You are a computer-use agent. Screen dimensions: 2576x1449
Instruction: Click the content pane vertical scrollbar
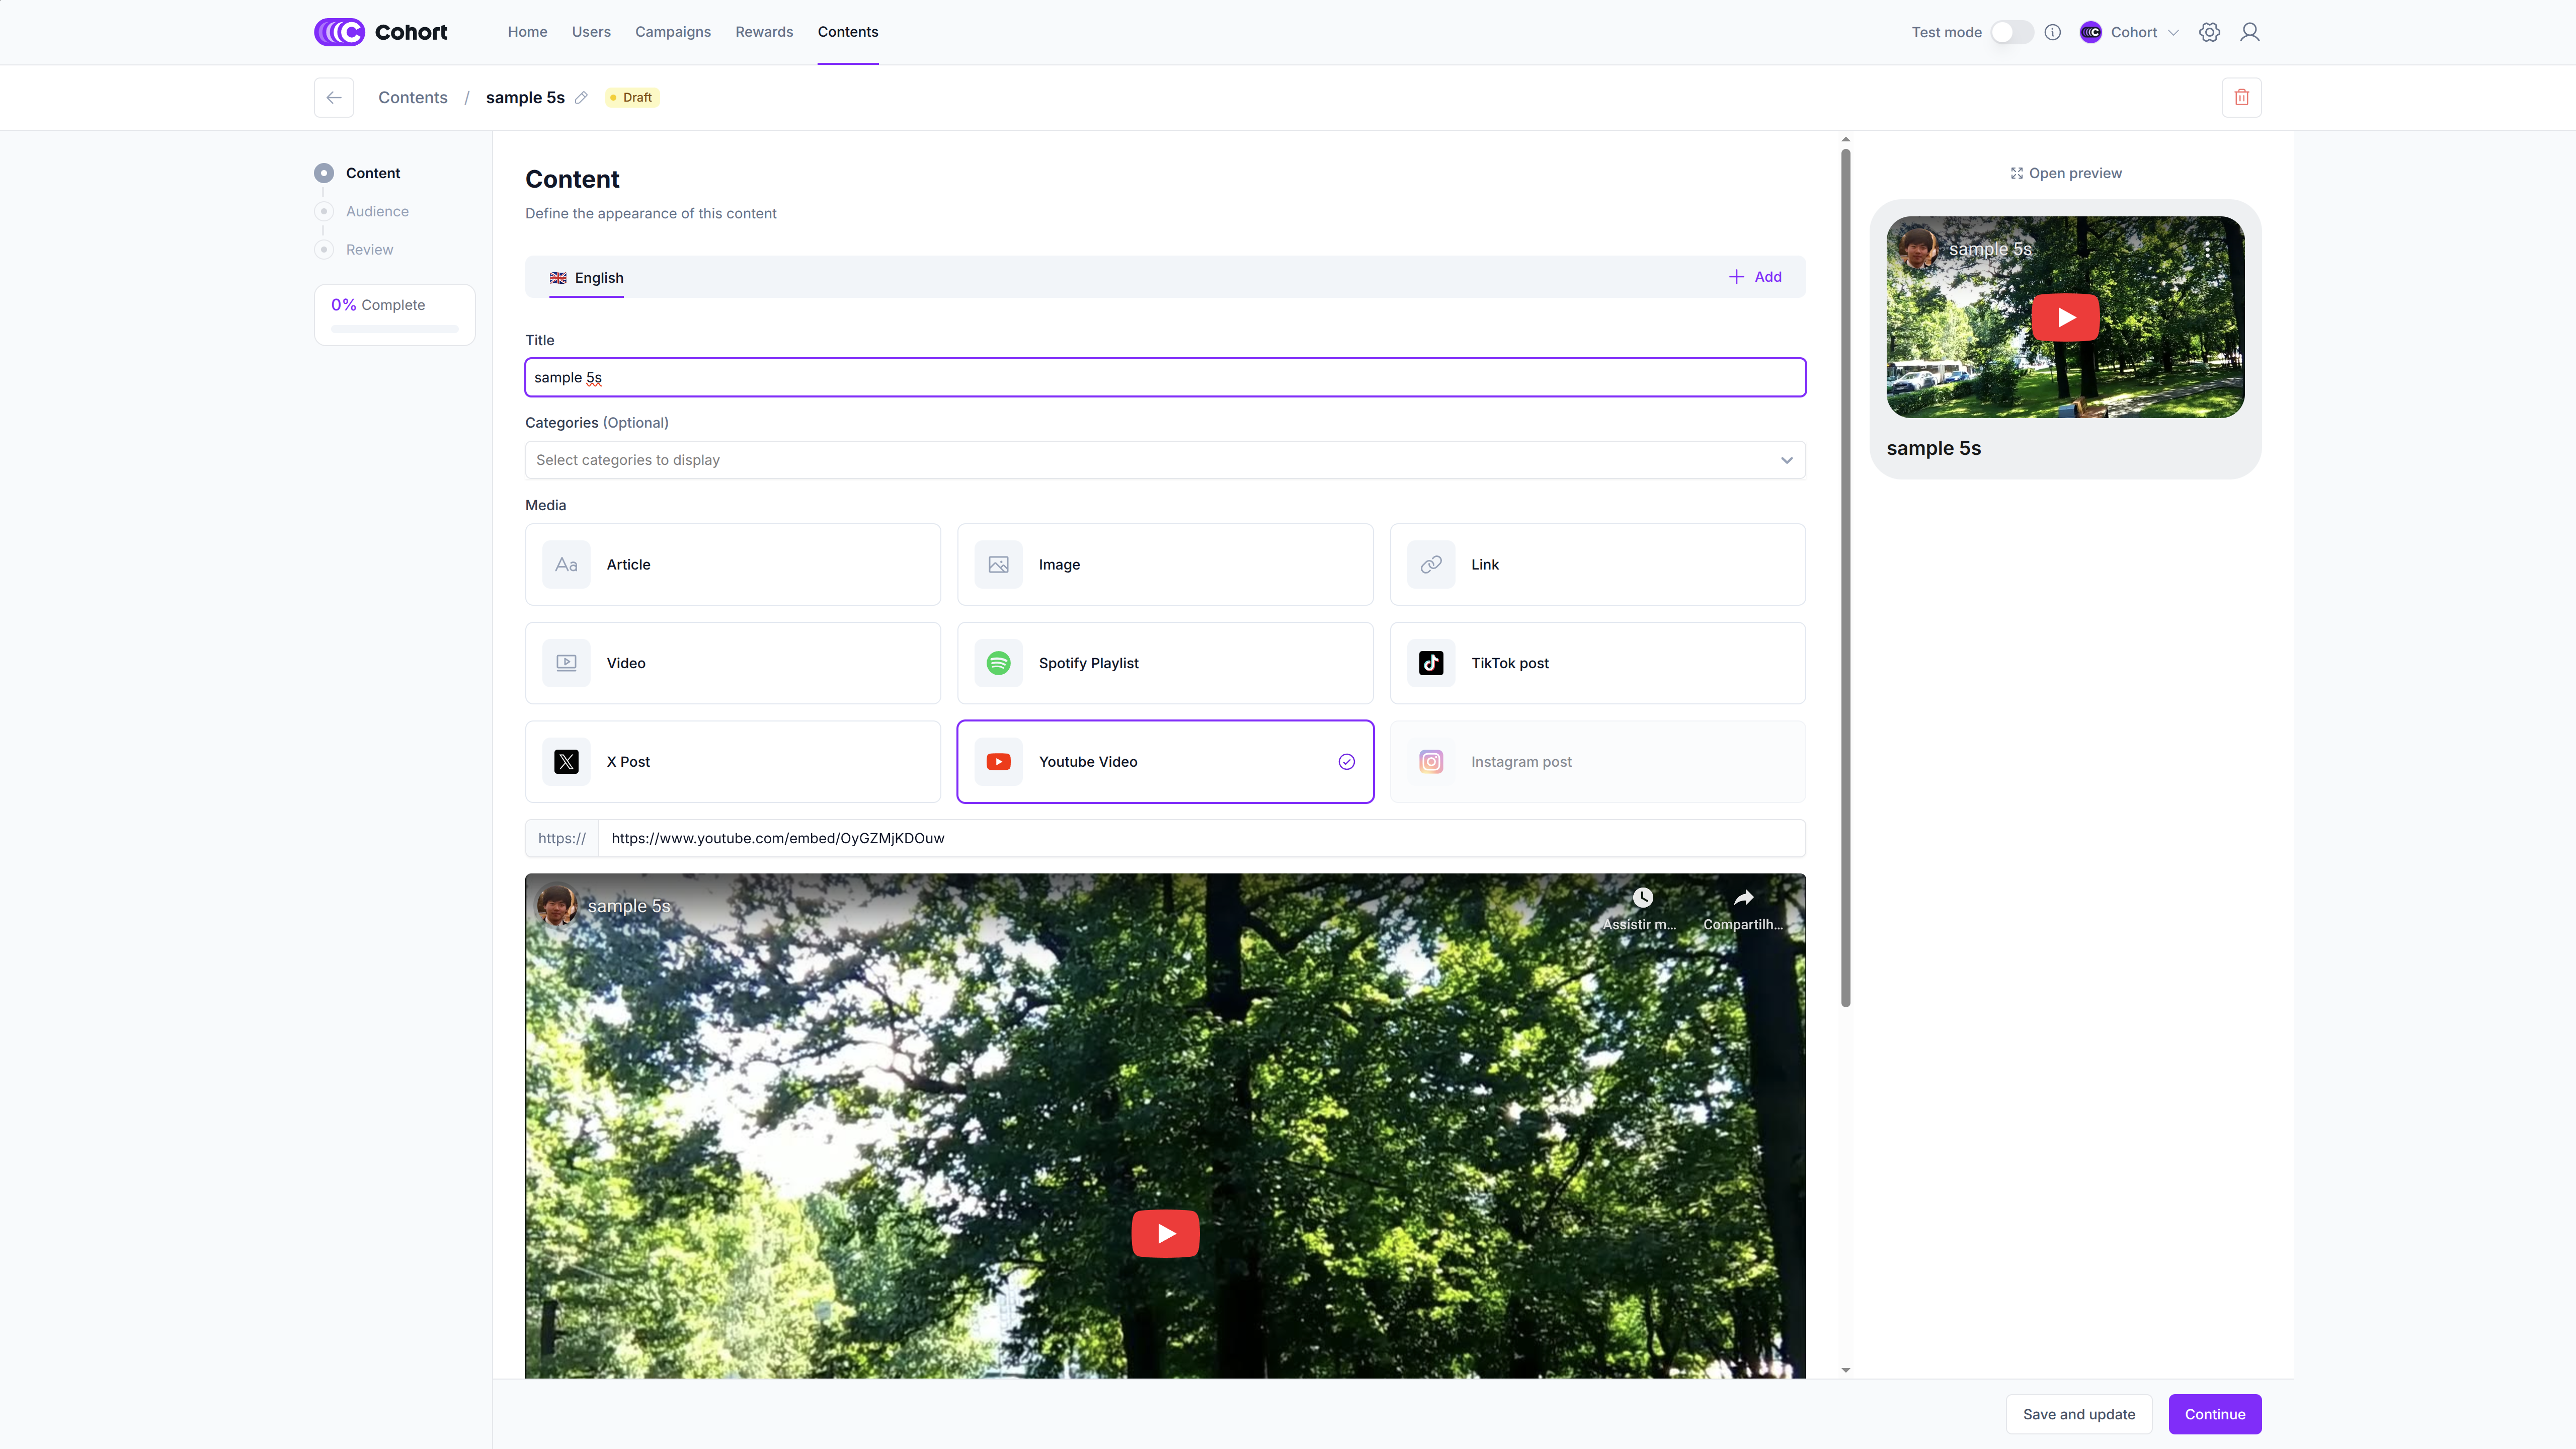click(x=1845, y=577)
